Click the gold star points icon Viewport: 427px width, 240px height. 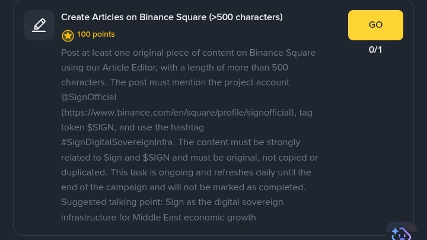[68, 35]
